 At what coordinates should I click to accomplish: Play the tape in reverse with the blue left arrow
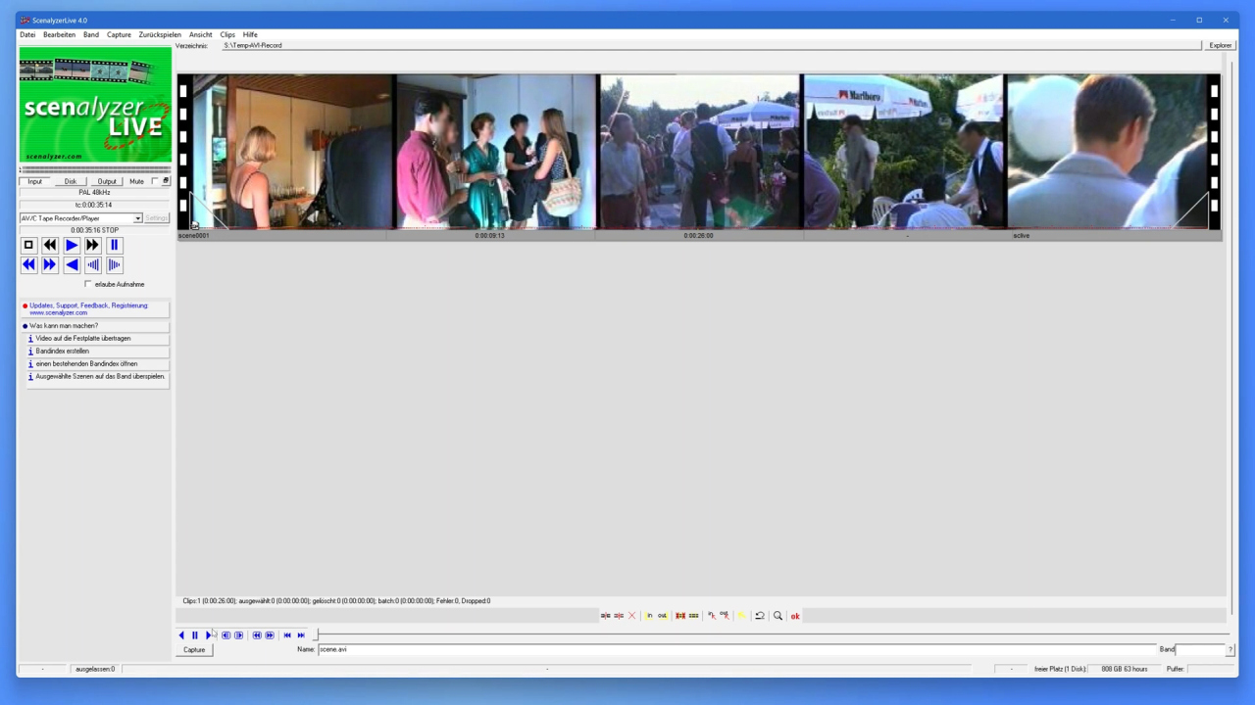point(72,264)
